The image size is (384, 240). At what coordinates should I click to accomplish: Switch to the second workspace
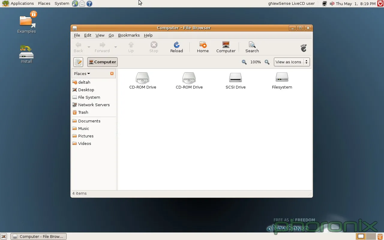(371, 236)
